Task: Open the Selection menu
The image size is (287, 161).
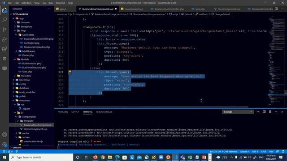Action: click(26, 3)
